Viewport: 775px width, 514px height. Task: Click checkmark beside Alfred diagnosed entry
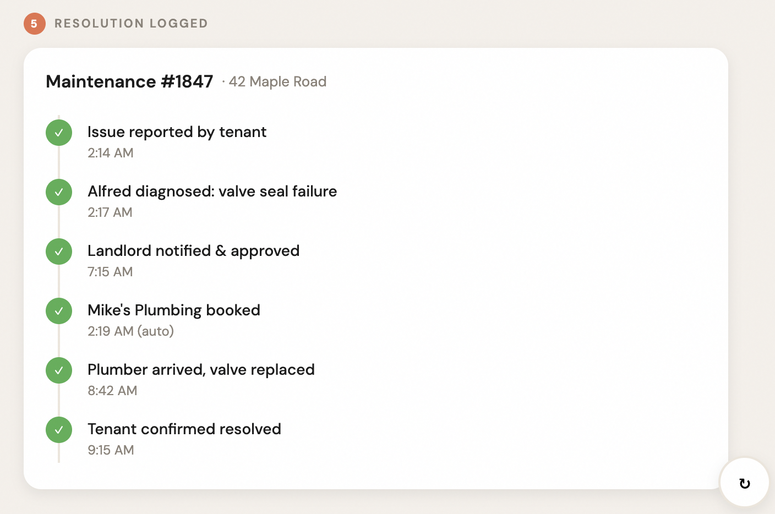(x=59, y=192)
